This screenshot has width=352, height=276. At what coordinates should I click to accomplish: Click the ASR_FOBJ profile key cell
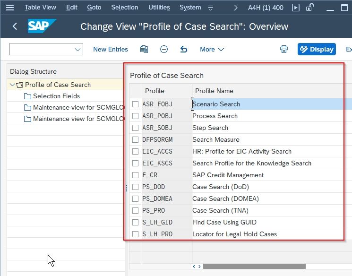(167, 104)
